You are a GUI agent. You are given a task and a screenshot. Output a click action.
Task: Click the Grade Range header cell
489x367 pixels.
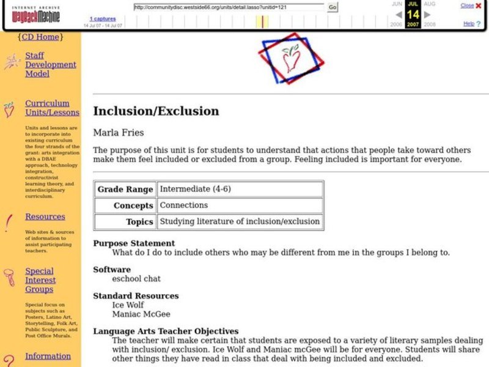pos(125,189)
